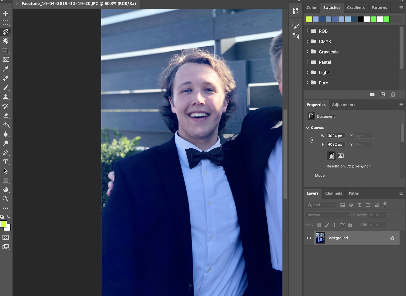Collapse the Canvas section
406x296 pixels.
[x=308, y=128]
